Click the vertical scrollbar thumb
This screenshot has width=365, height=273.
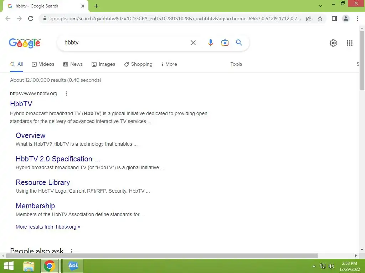(362, 60)
